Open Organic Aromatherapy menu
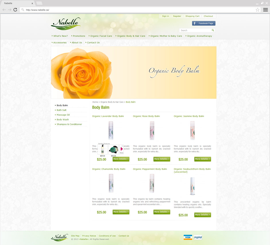 tap(199, 36)
